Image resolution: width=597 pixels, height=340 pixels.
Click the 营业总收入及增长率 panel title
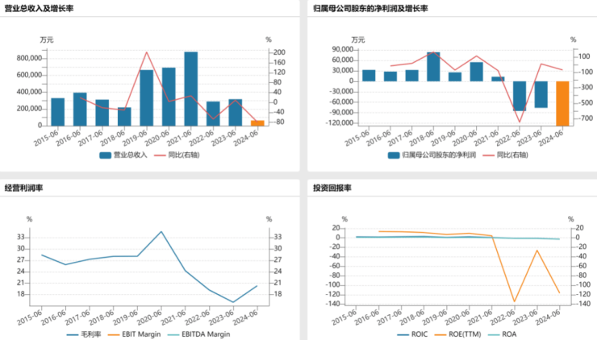click(x=39, y=8)
